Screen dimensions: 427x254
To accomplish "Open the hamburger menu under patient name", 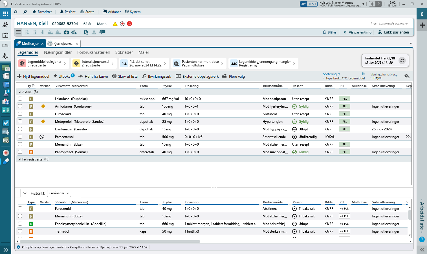I will click(x=18, y=32).
